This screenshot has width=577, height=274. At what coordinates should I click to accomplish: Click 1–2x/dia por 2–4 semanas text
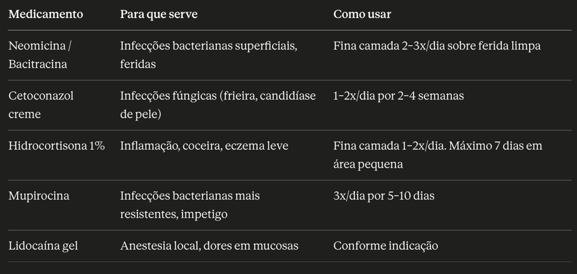(398, 96)
